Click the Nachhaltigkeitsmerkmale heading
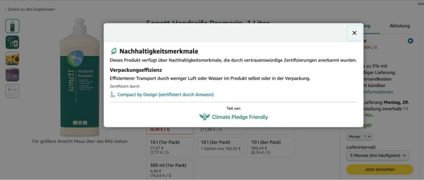 pyautogui.click(x=159, y=51)
